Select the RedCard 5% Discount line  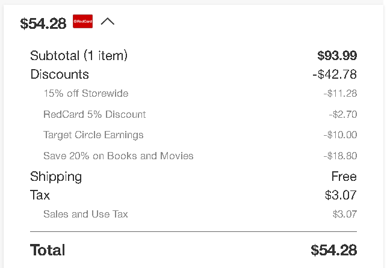94,114
